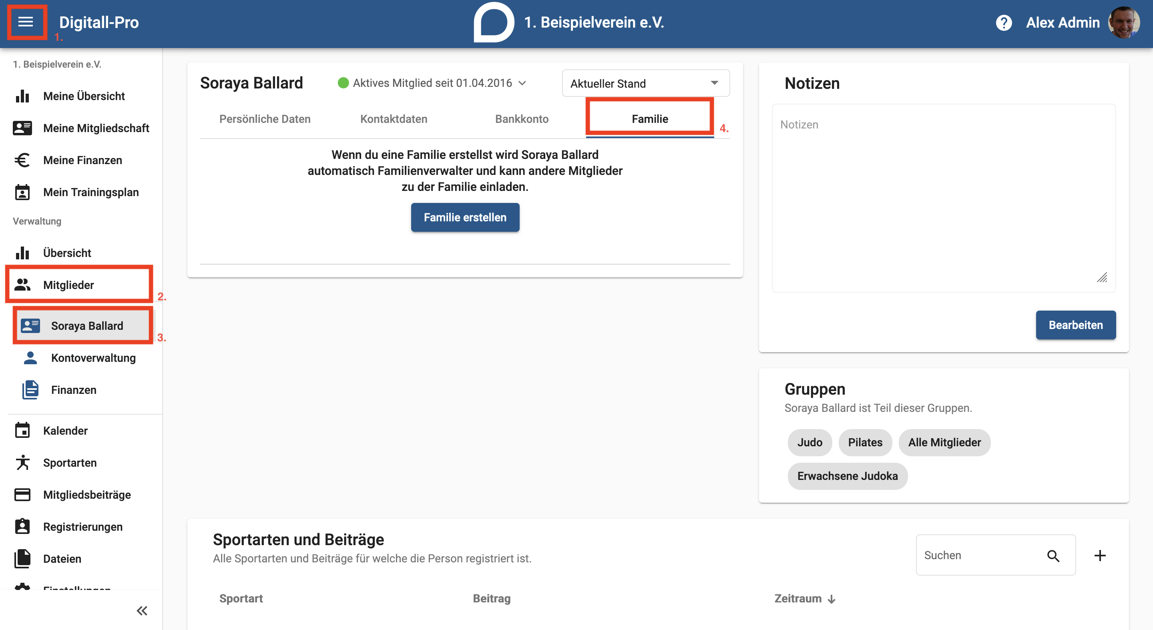Image resolution: width=1153 pixels, height=630 pixels.
Task: Click the Meine Finanzen euro icon
Action: (x=22, y=160)
